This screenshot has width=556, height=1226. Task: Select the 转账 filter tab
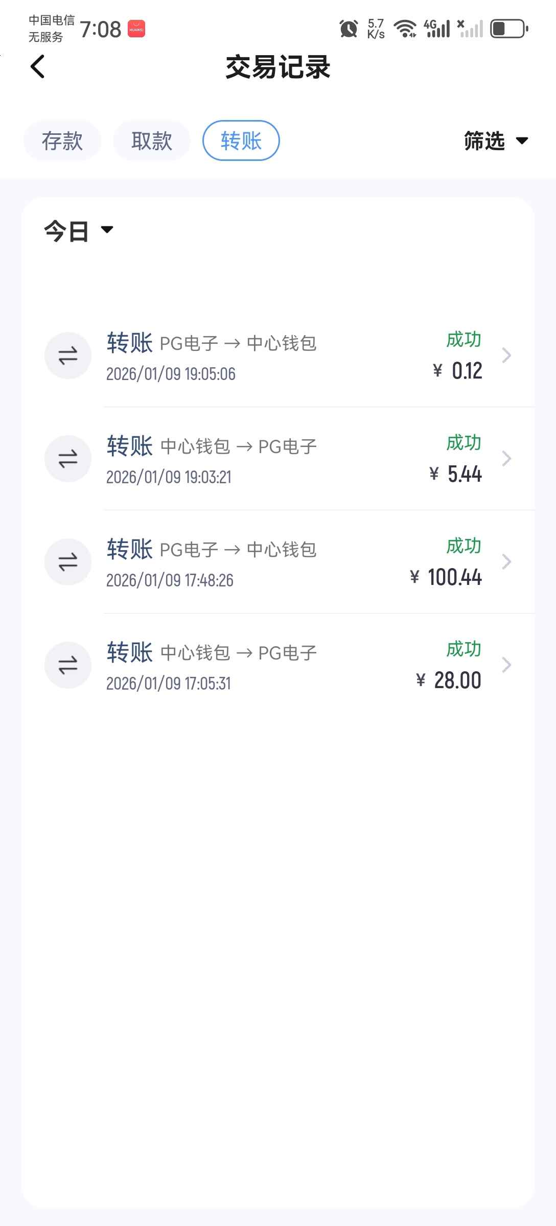[x=241, y=140]
